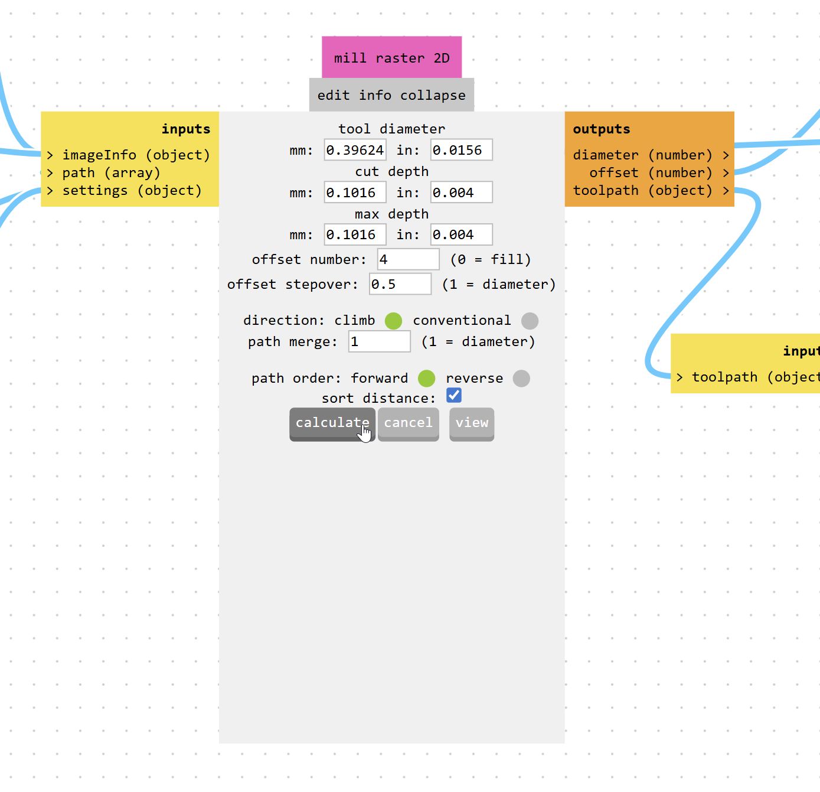Click the tool diameter label

tap(392, 129)
